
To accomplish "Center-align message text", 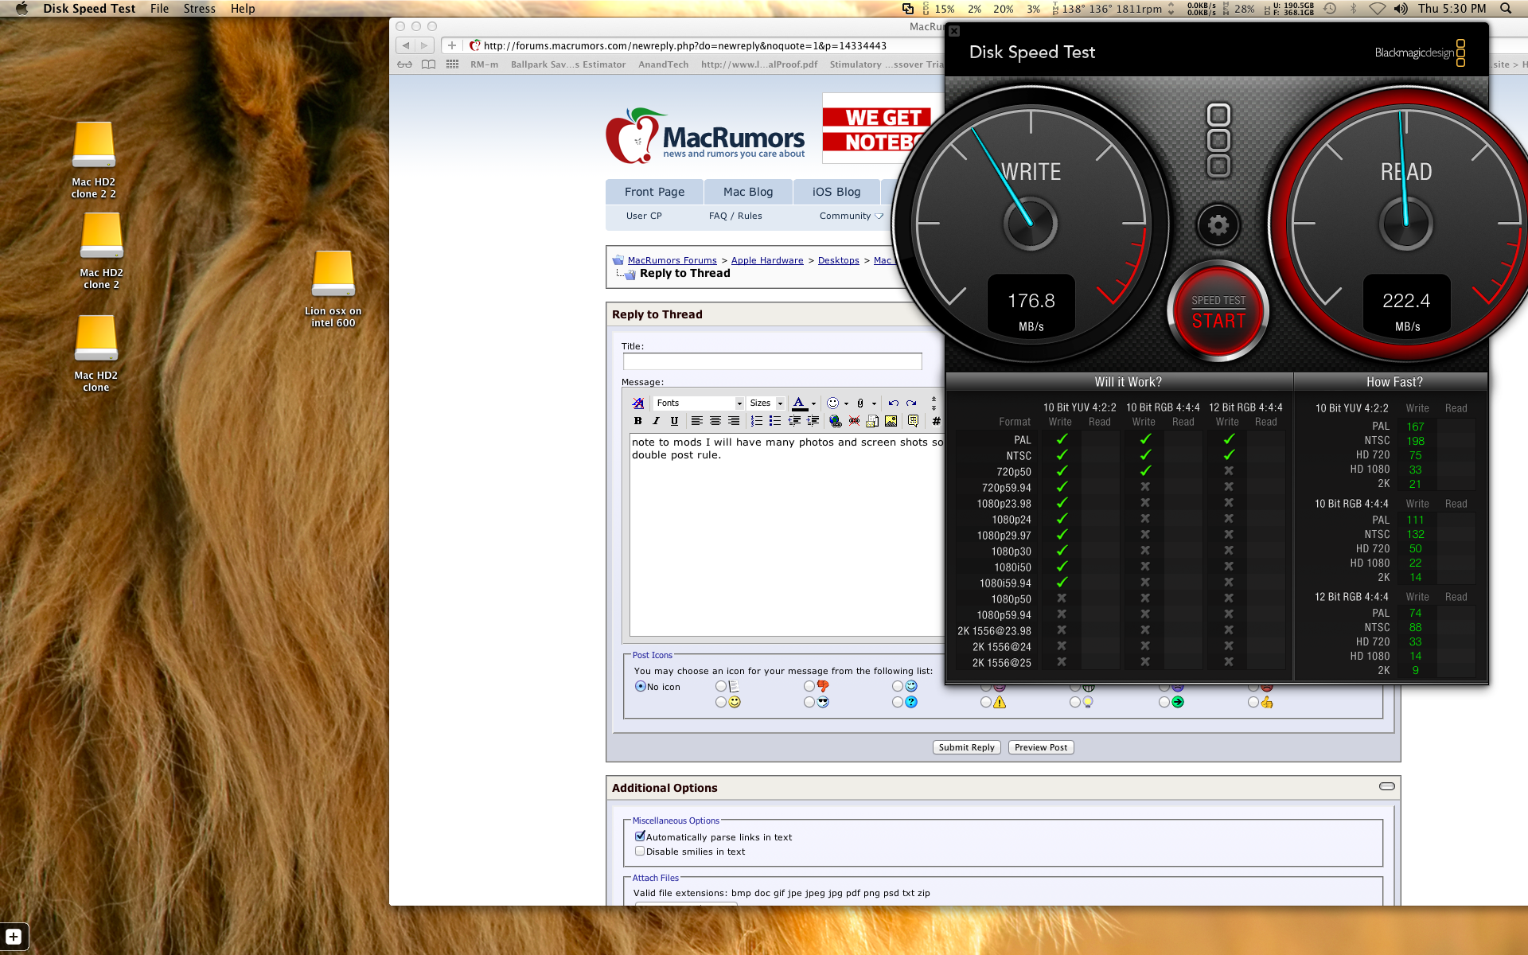I will pyautogui.click(x=715, y=421).
